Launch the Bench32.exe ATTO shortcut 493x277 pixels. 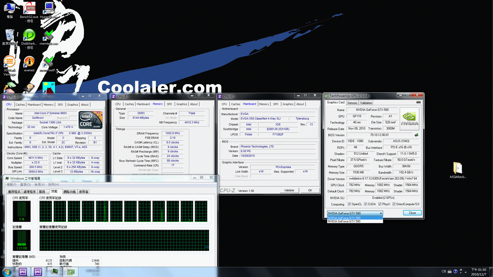click(x=29, y=11)
